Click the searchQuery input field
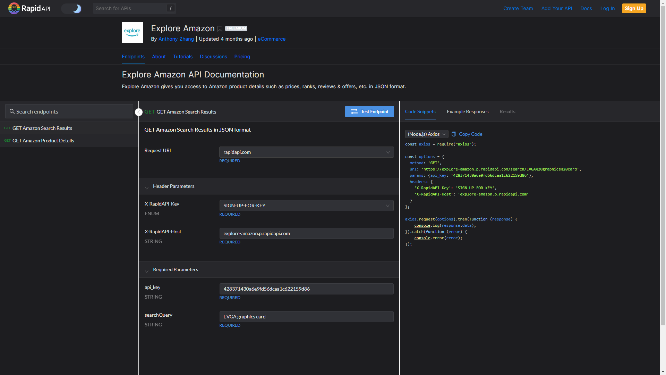This screenshot has height=375, width=666. pos(307,317)
